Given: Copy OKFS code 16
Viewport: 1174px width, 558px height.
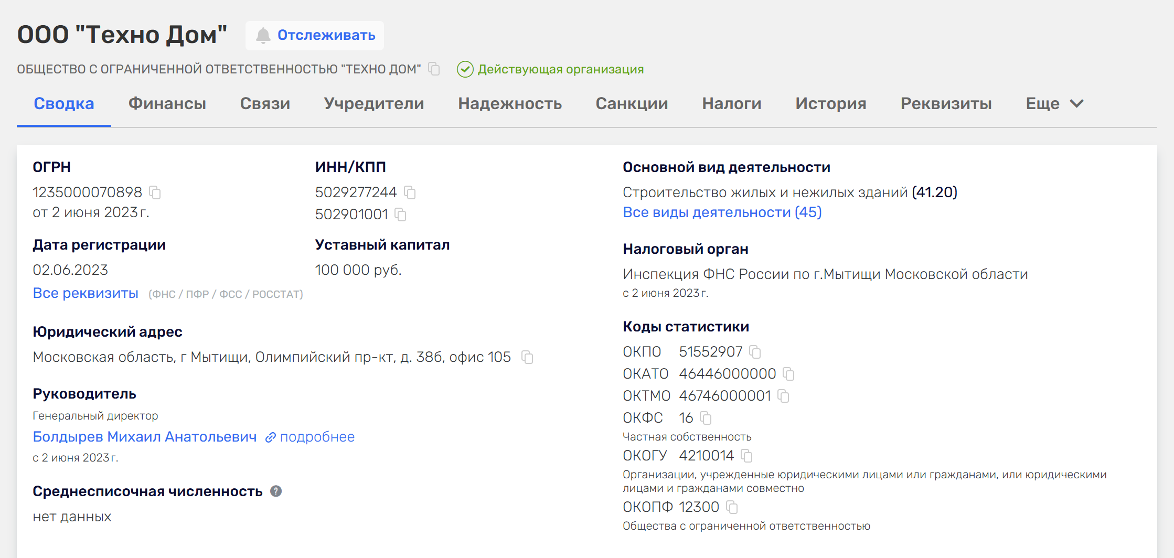Looking at the screenshot, I should click(x=706, y=418).
